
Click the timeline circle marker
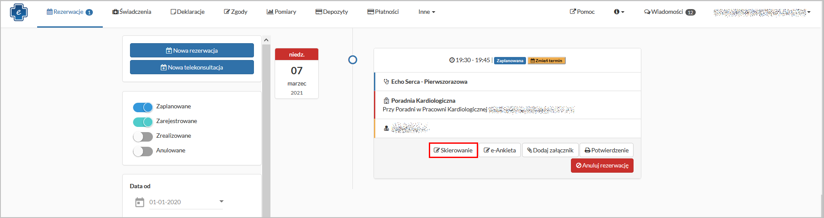click(x=352, y=60)
